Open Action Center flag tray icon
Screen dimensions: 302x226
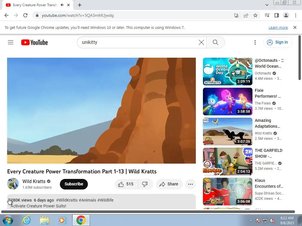pos(258,220)
